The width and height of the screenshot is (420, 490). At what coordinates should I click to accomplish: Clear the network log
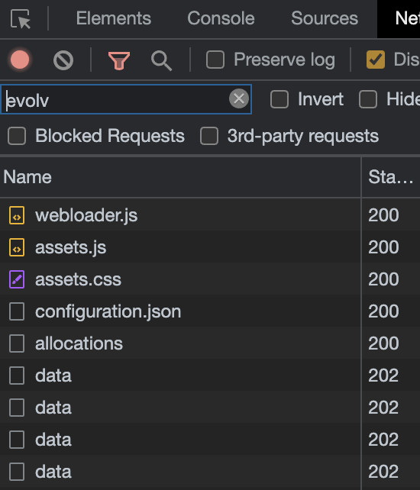(x=63, y=60)
